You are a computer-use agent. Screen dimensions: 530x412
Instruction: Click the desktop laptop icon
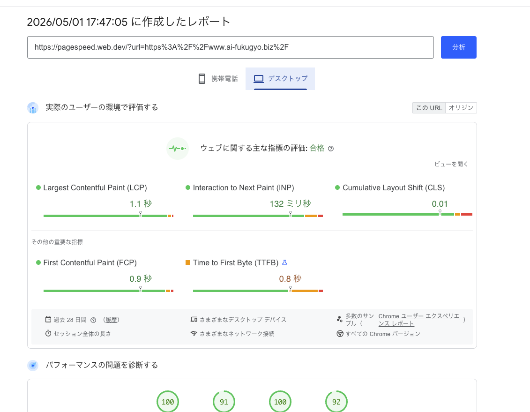pos(259,79)
